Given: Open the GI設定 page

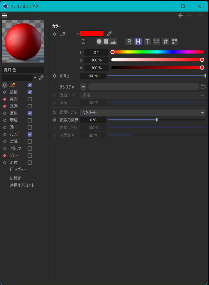Looking at the screenshot, I should (x=15, y=178).
